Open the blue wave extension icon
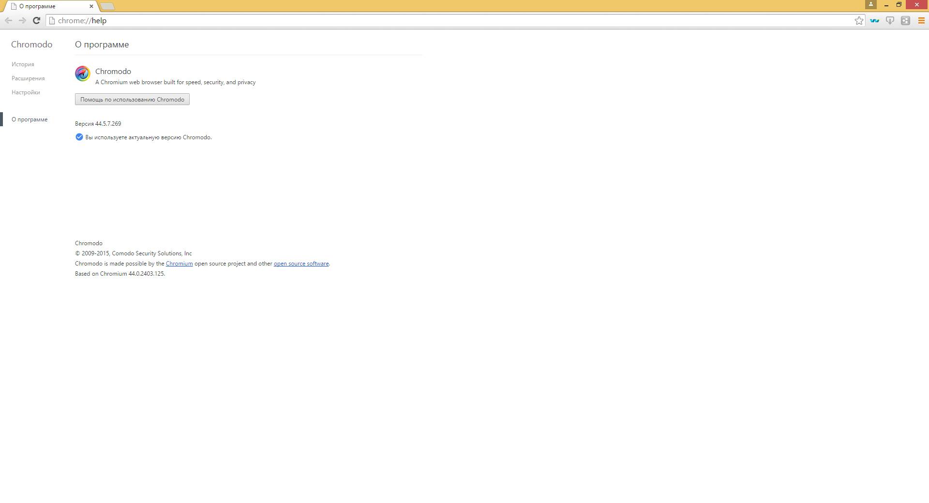929x503 pixels. (874, 20)
